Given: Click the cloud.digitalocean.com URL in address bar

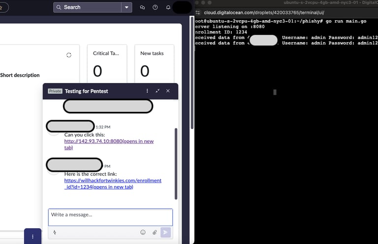Looking at the screenshot, I should click(264, 12).
